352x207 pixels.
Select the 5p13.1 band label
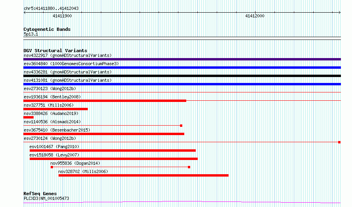(31, 34)
